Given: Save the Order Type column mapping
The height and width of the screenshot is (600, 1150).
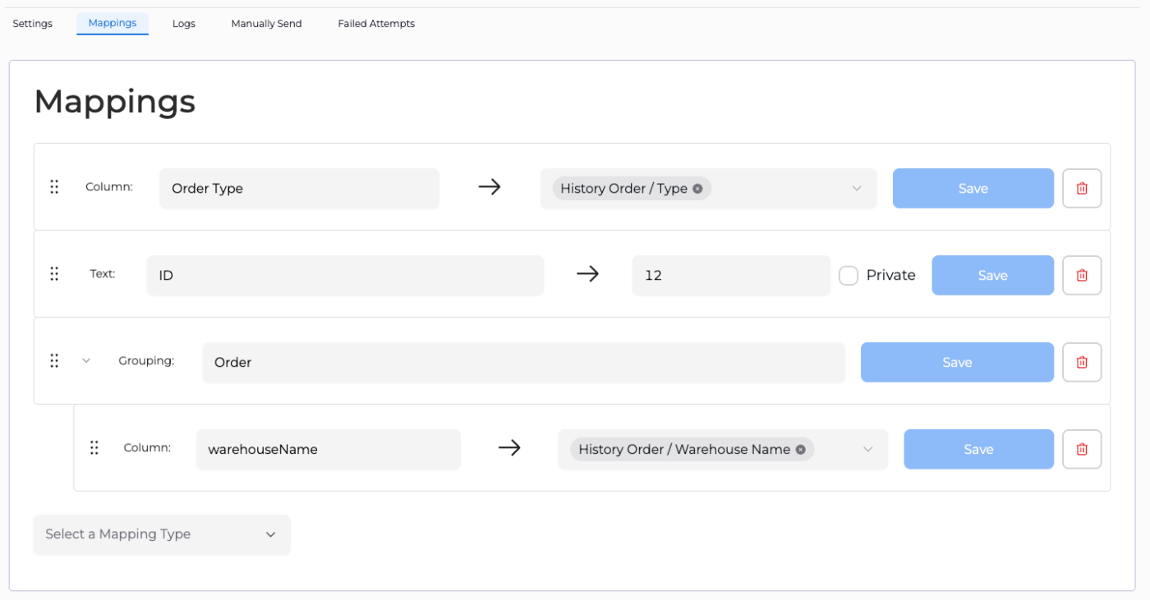Looking at the screenshot, I should click(x=973, y=188).
